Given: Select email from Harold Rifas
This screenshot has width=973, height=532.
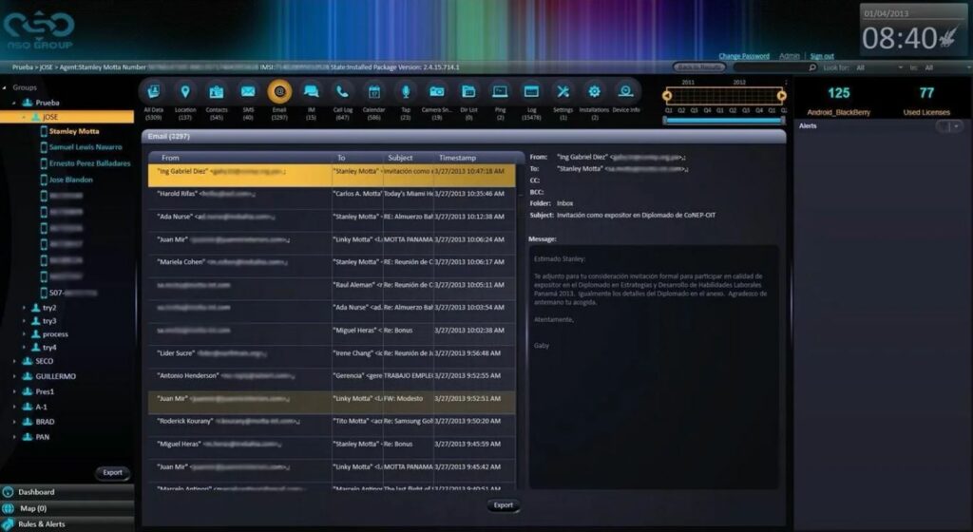Looking at the screenshot, I should pyautogui.click(x=332, y=194).
